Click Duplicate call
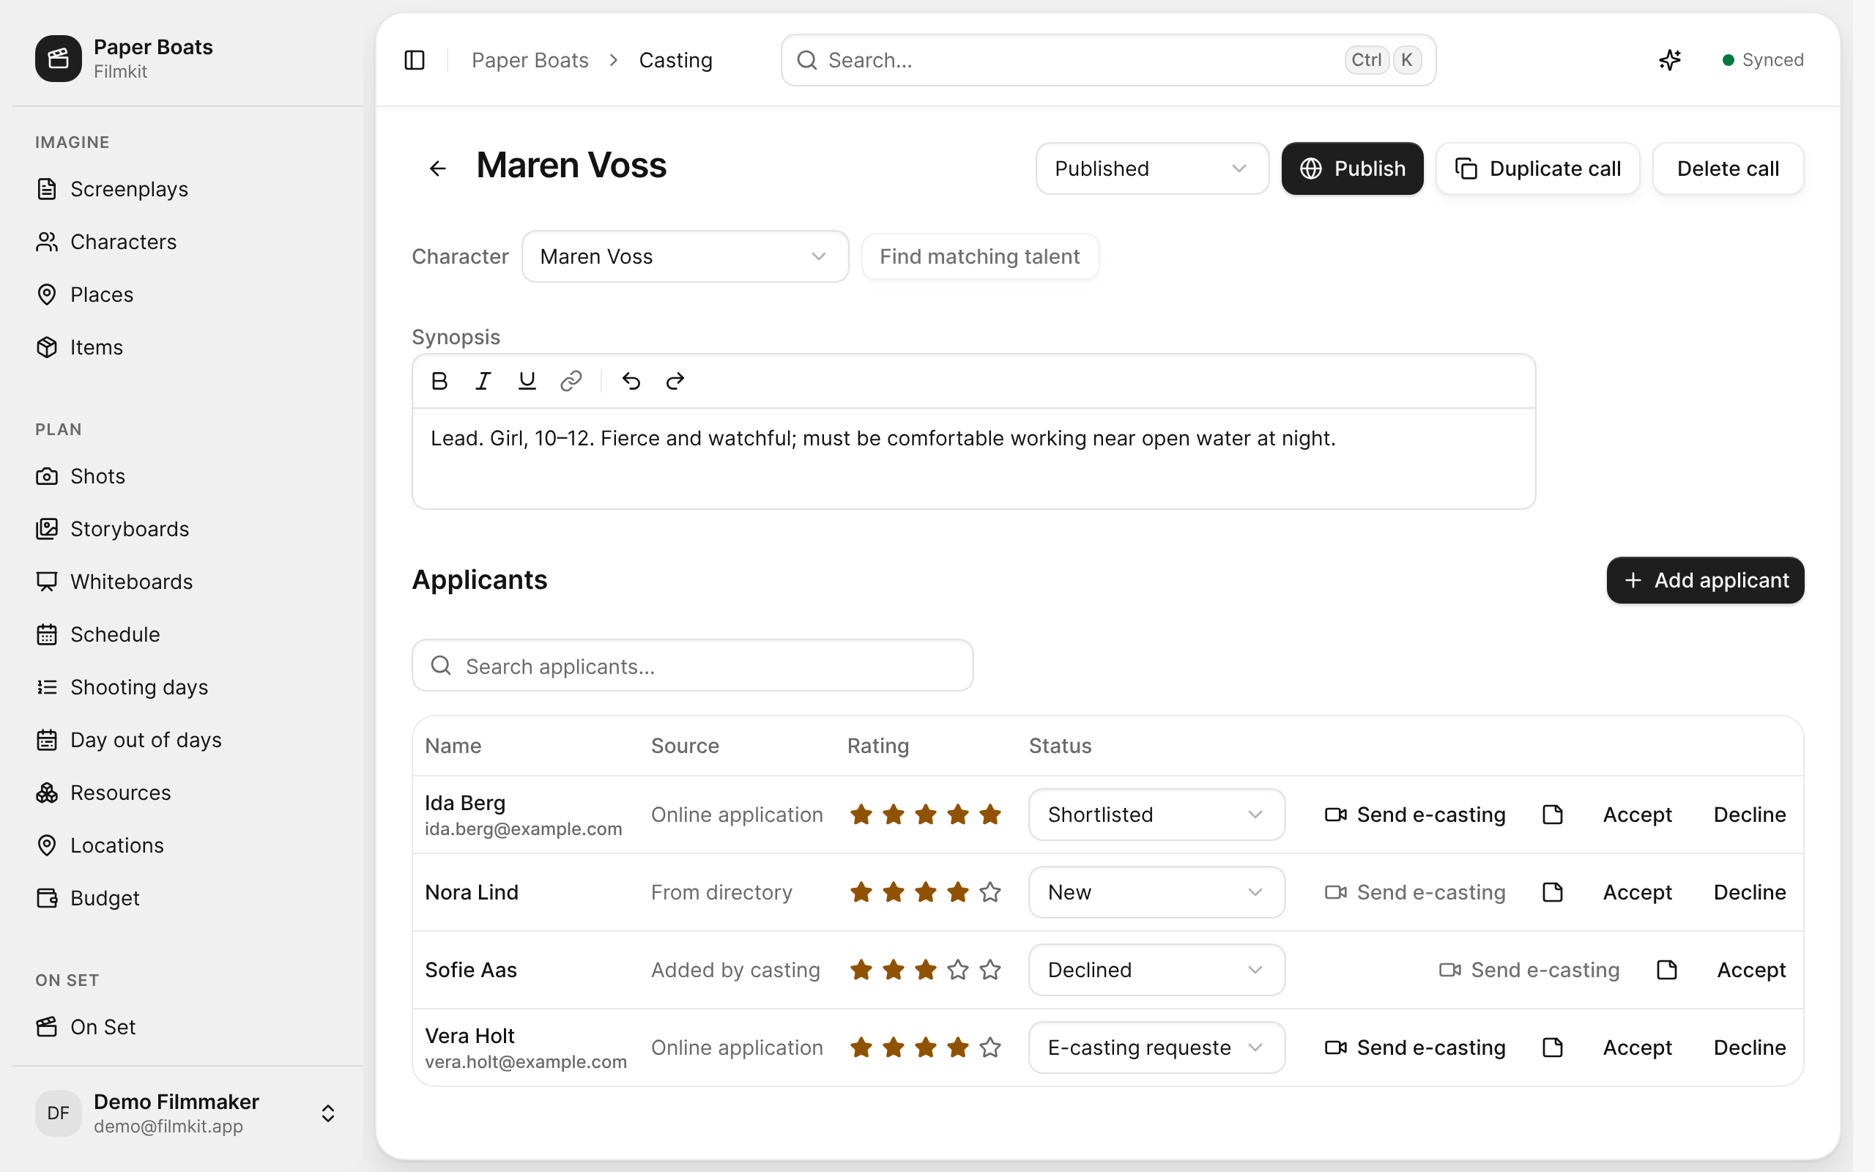Viewport: 1875px width, 1172px height. (1537, 168)
